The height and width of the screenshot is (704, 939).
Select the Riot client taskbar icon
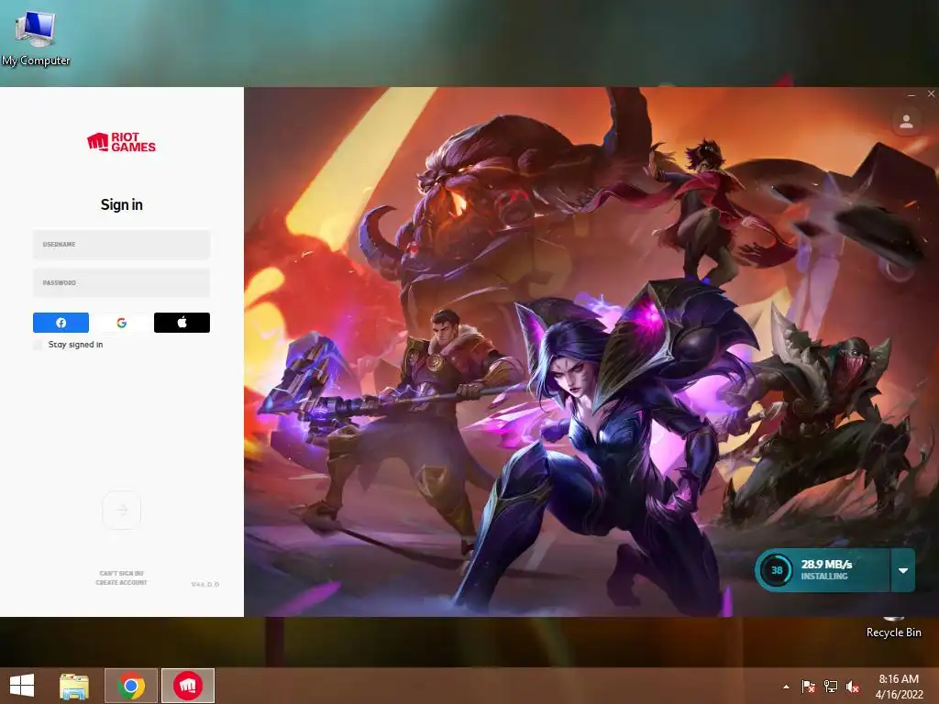point(187,686)
